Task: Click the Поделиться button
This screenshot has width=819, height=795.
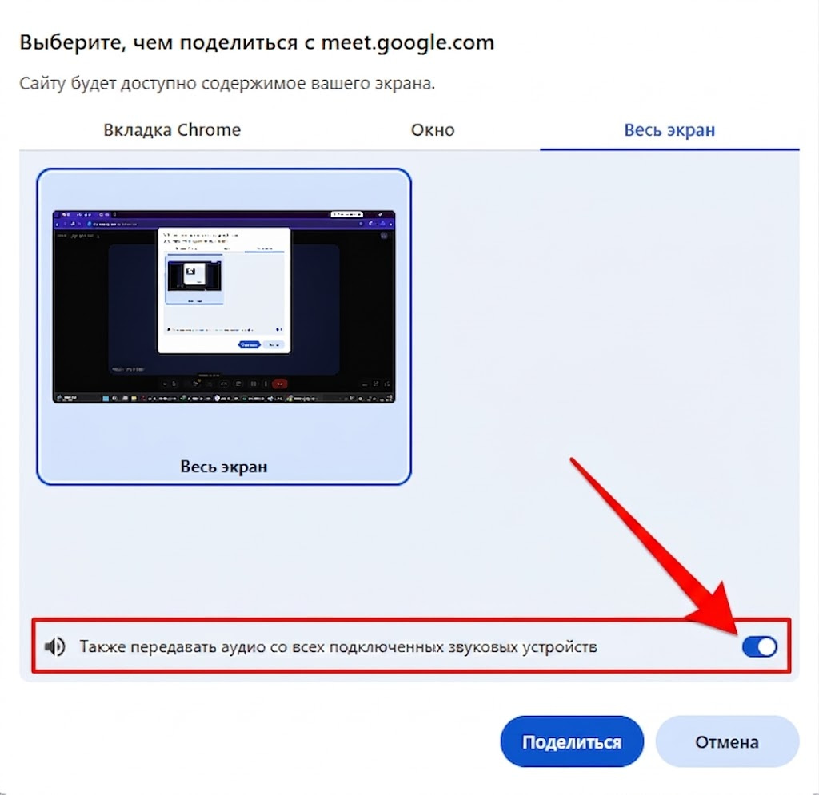Action: pyautogui.click(x=572, y=741)
